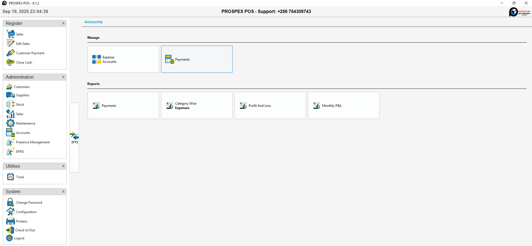Open Edit Sales pencil icon

tap(11, 43)
